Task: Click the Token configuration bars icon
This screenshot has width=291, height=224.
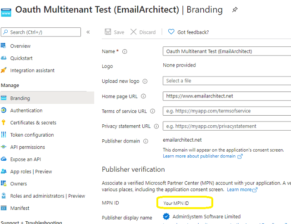Action: point(4,135)
